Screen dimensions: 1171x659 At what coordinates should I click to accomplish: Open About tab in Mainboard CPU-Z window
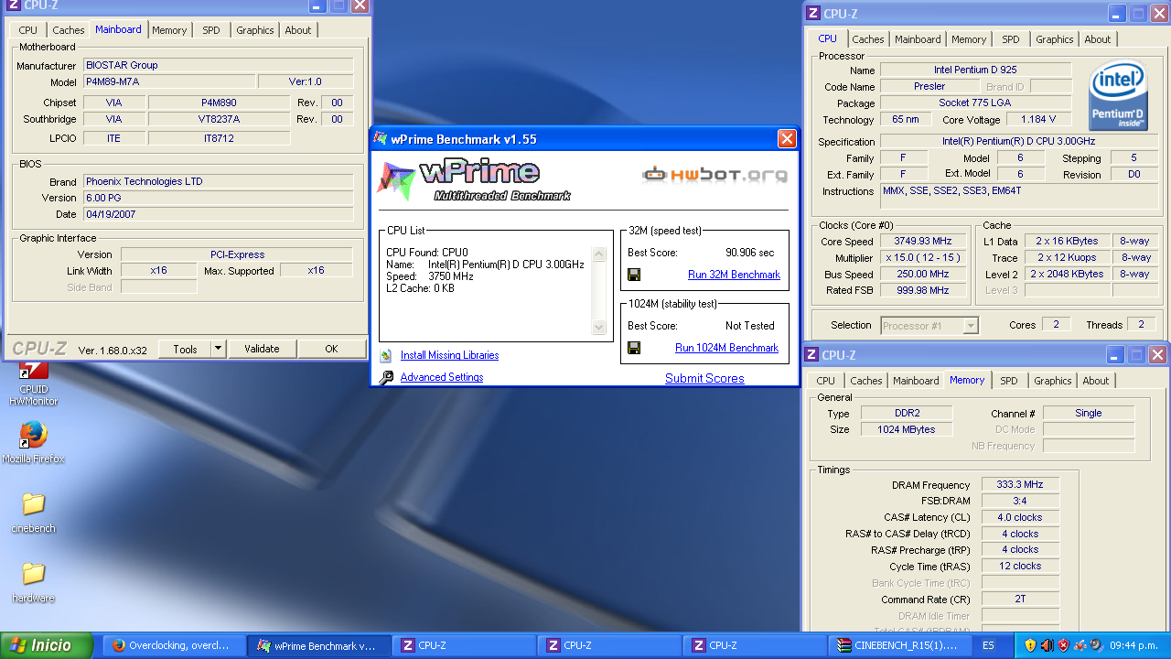[x=298, y=30]
